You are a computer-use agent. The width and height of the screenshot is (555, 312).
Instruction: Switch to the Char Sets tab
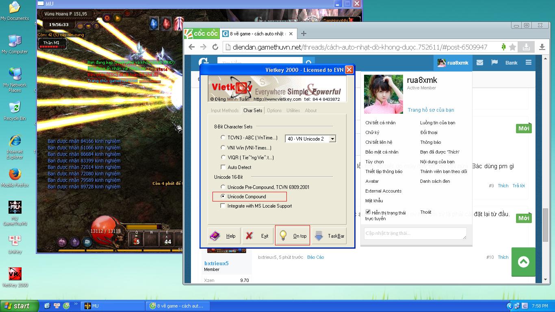(x=253, y=110)
